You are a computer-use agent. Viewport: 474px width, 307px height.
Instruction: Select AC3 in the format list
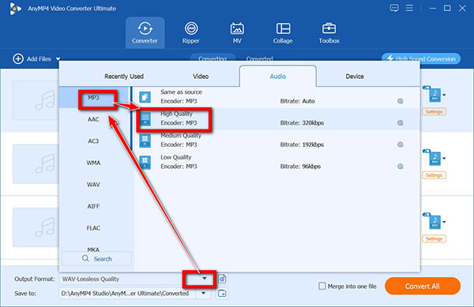95,141
